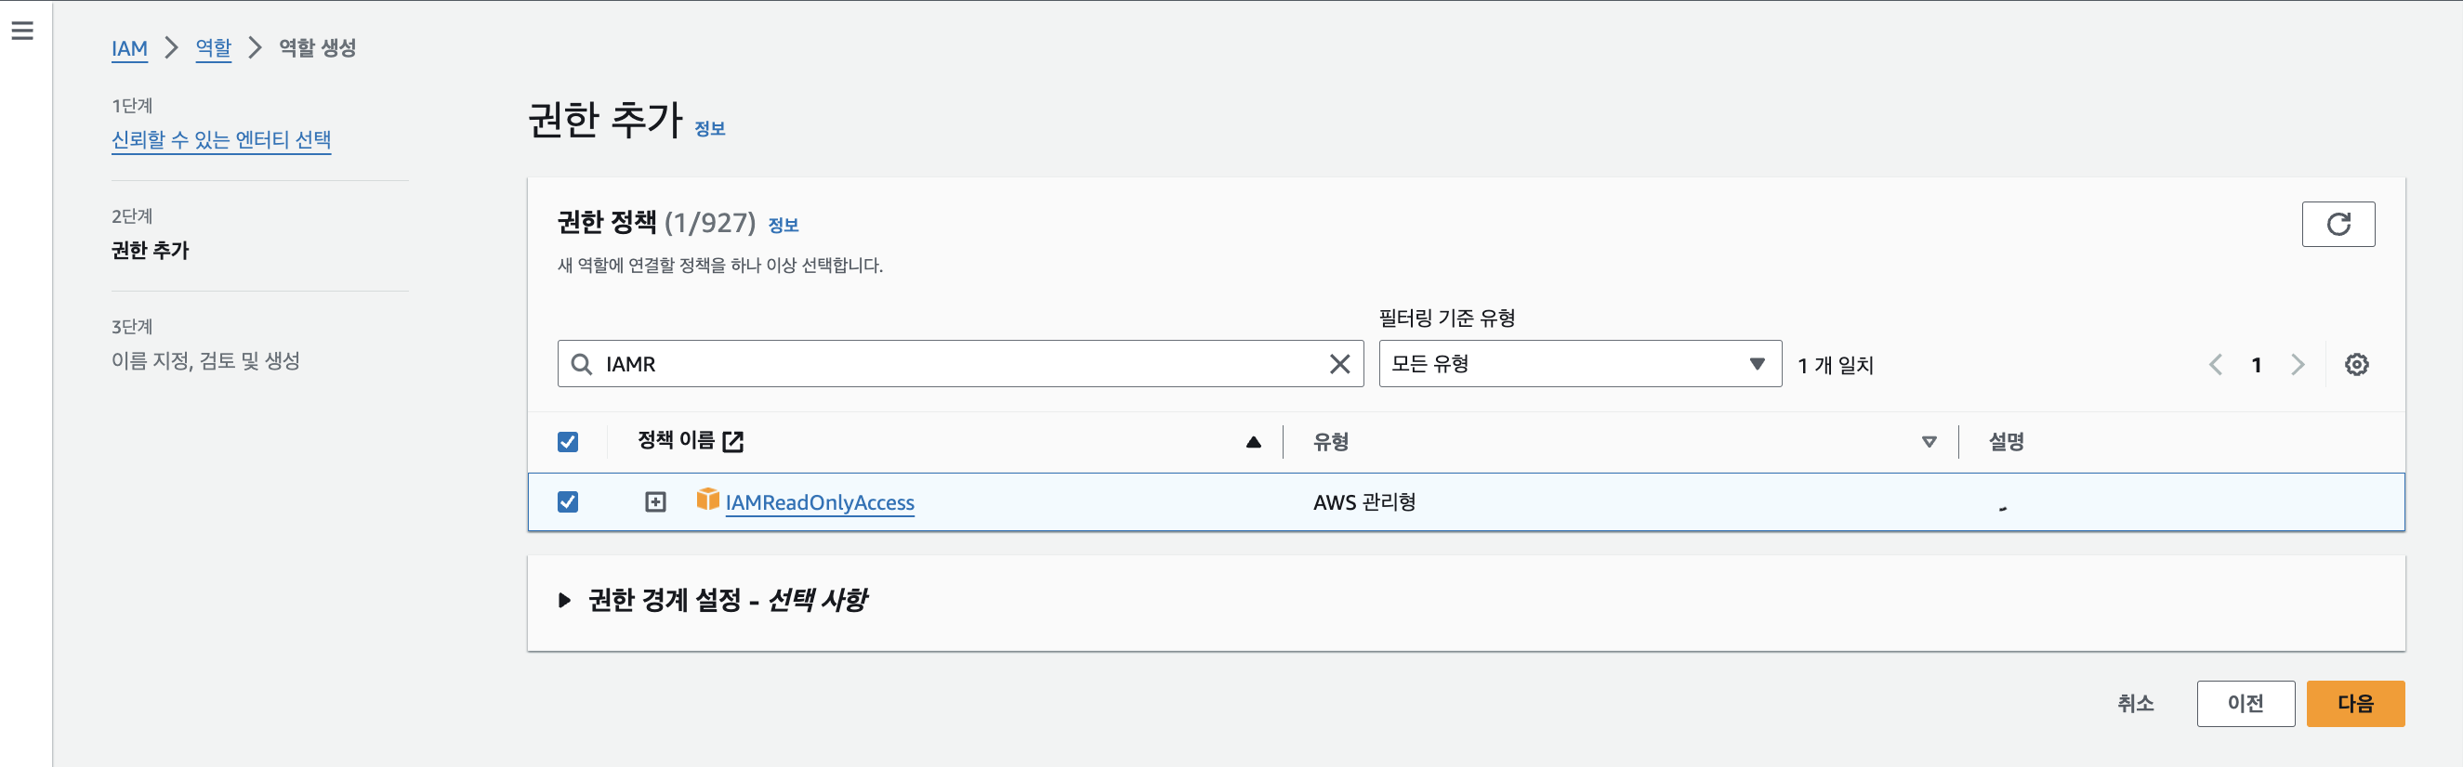The width and height of the screenshot is (2463, 767).
Task: Click the search magnifier icon
Action: 581,364
